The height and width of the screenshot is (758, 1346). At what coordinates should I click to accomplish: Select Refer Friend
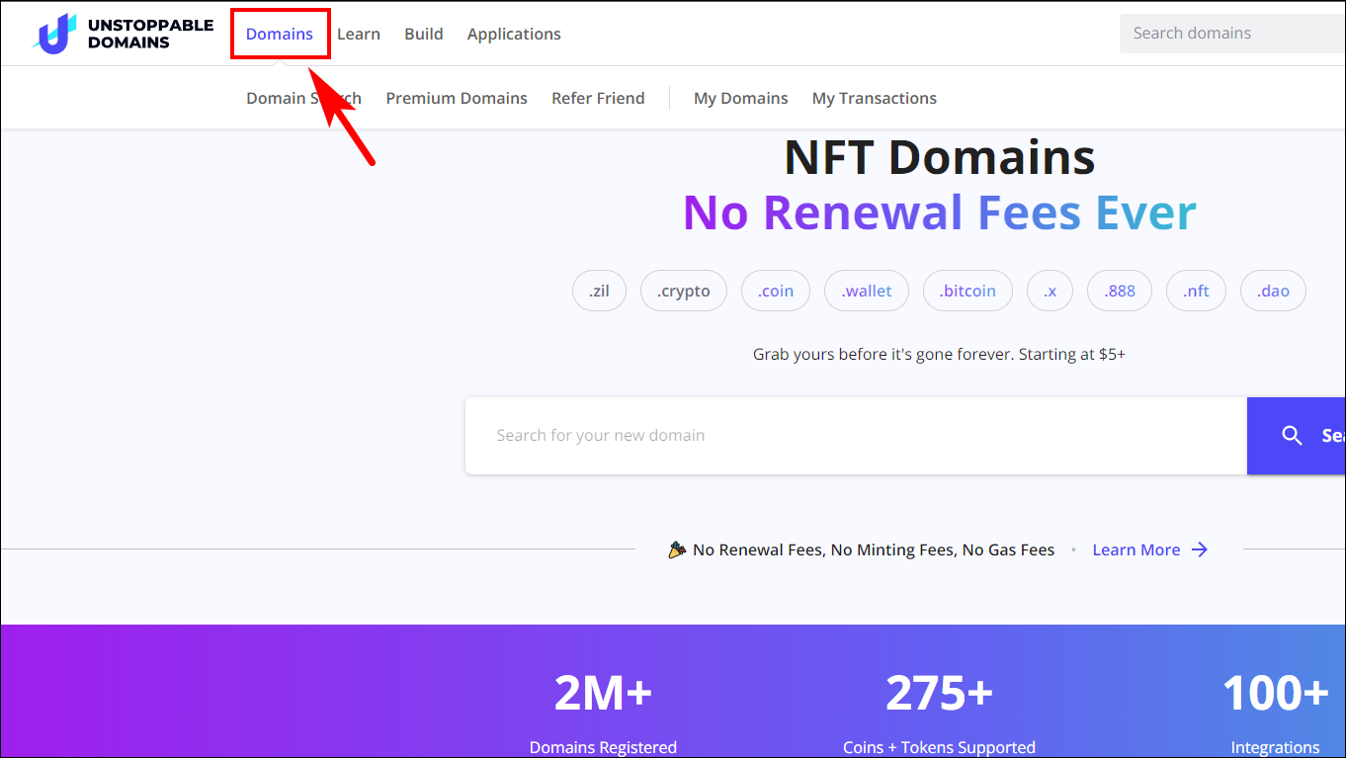pyautogui.click(x=598, y=98)
